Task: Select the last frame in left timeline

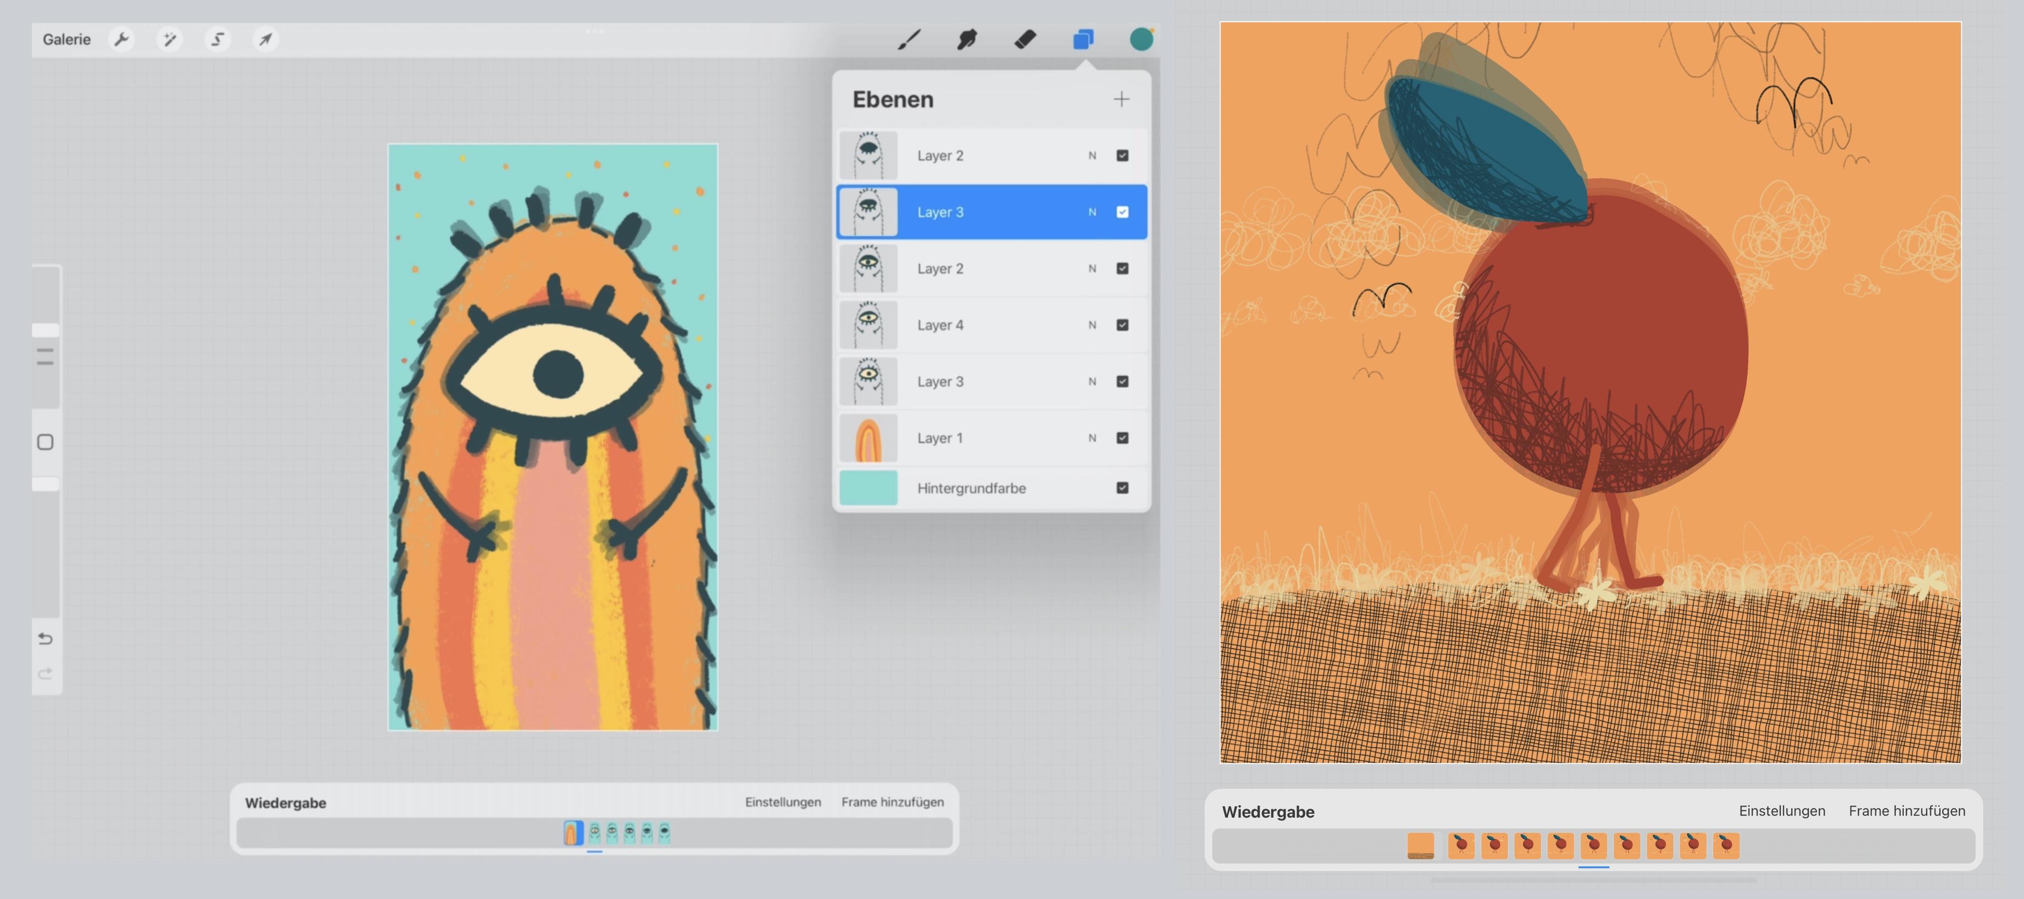Action: coord(664,833)
